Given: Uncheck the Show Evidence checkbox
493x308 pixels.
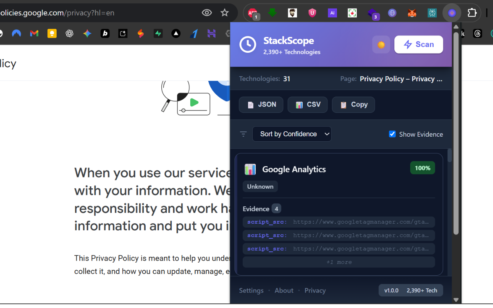Looking at the screenshot, I should point(392,134).
